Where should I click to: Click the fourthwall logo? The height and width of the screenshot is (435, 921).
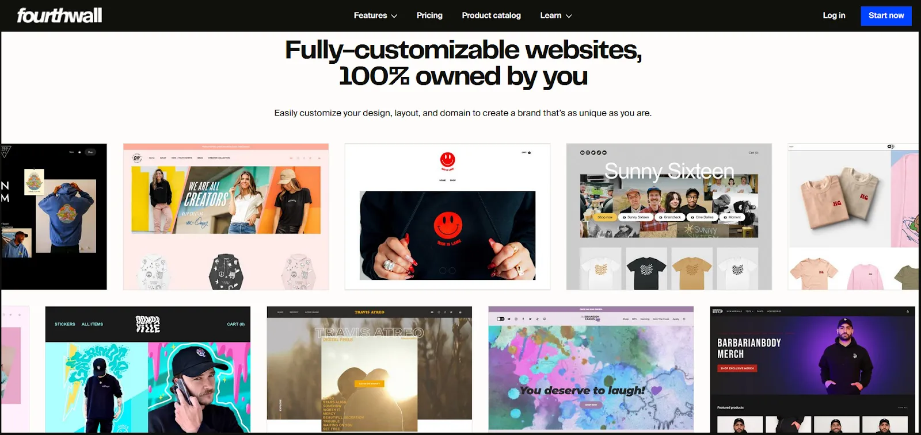59,16
